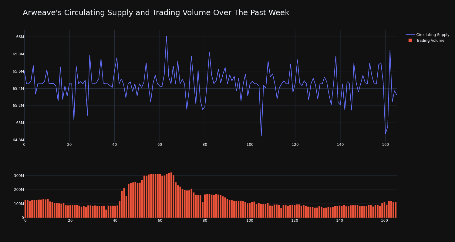Click the tallest trading volume bar

(171, 195)
